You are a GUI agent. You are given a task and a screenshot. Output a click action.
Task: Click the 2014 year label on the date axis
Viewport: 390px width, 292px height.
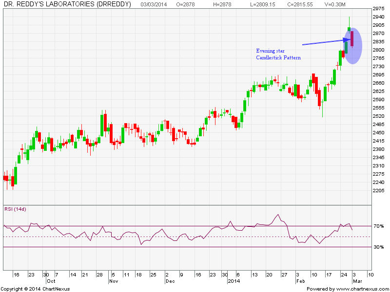pos(234,281)
